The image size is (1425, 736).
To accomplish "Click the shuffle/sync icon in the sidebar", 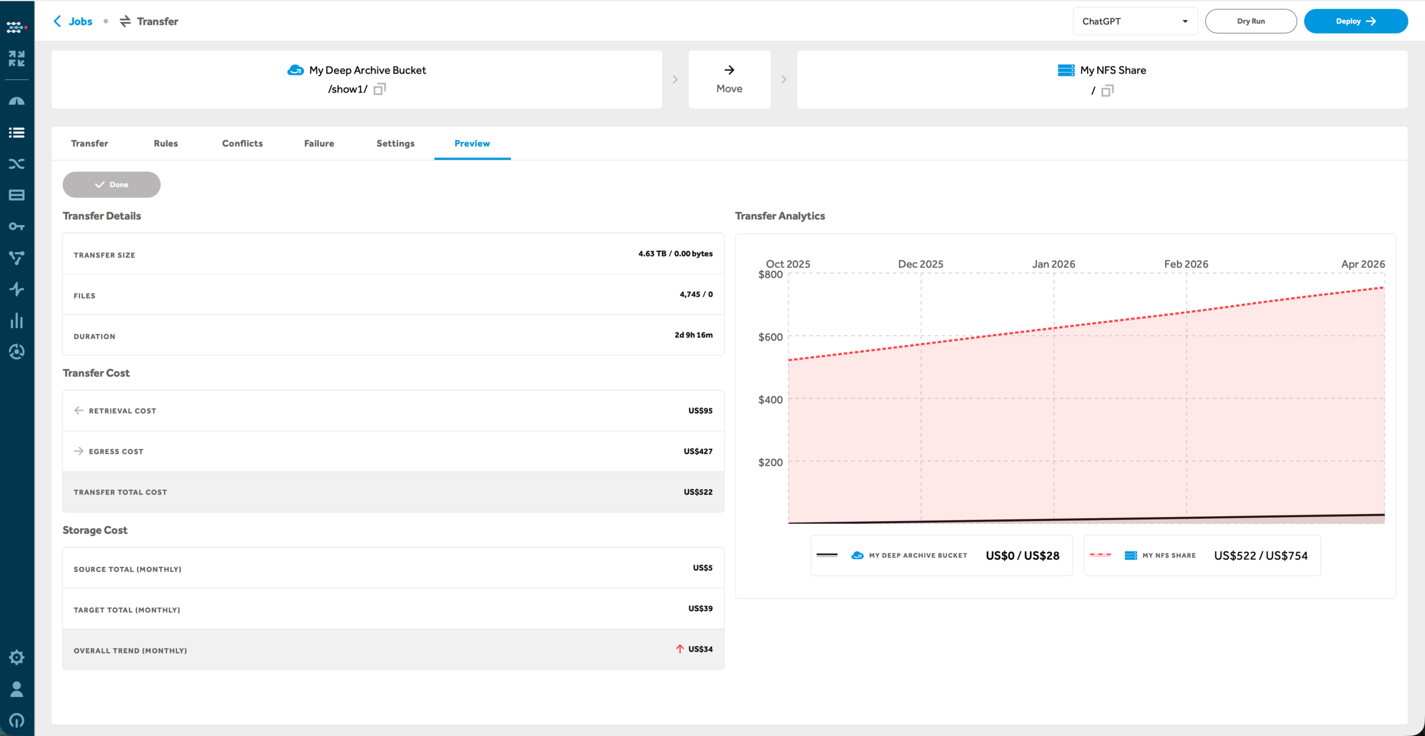I will point(17,164).
